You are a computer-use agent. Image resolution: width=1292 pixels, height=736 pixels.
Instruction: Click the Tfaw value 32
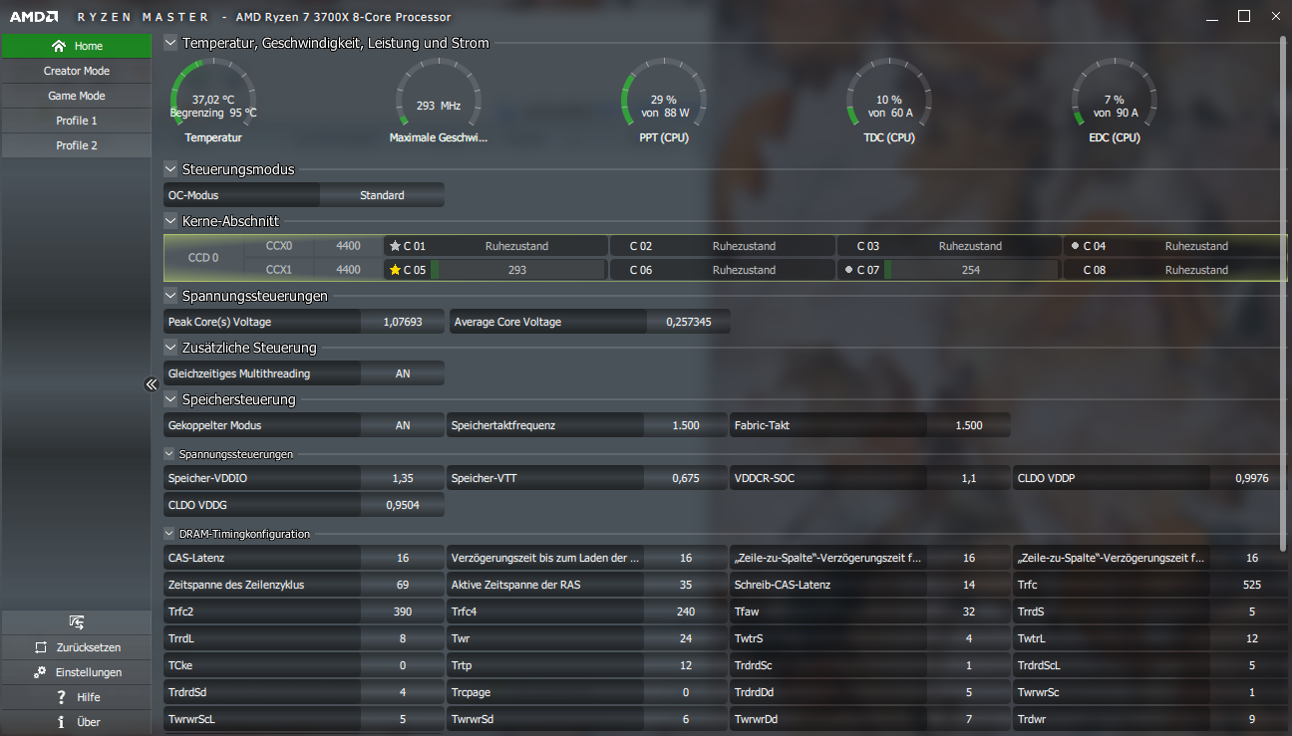(x=969, y=612)
